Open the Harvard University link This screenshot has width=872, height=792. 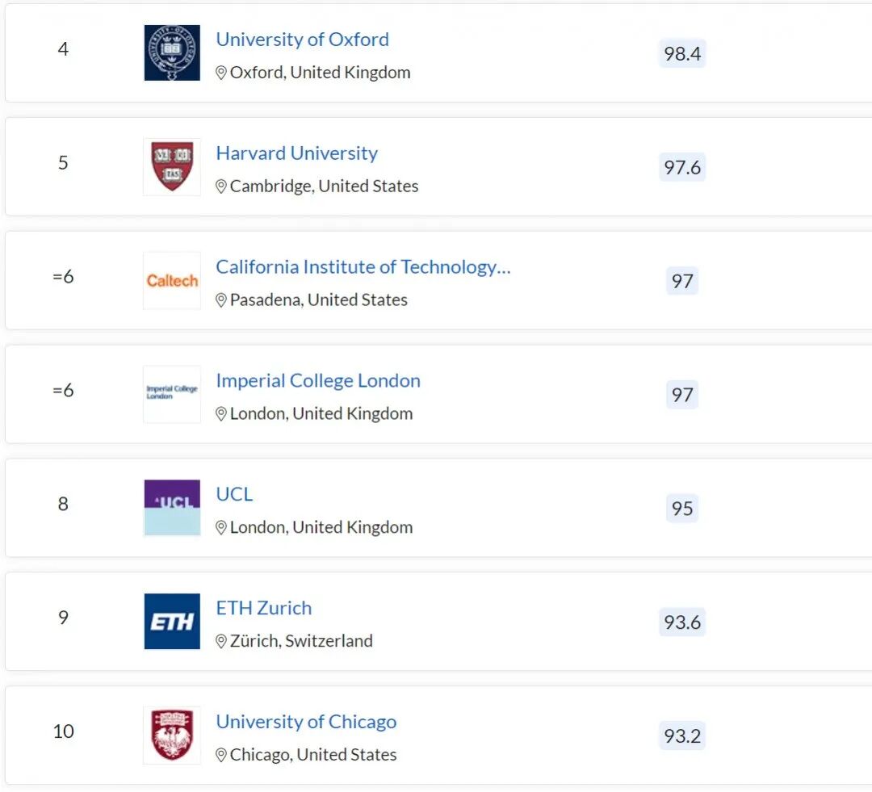tap(296, 153)
